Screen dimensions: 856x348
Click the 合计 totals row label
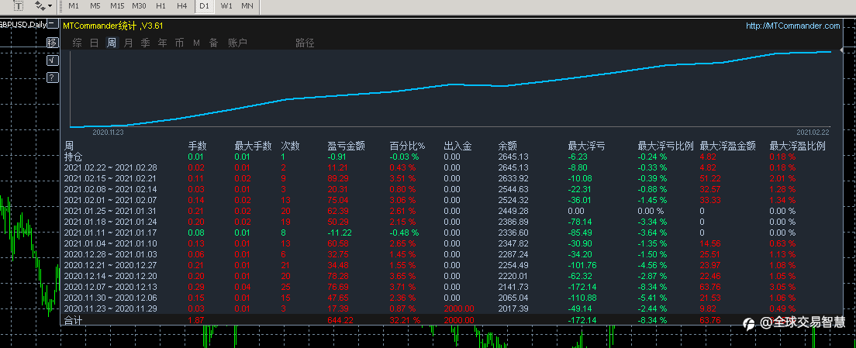[x=73, y=320]
